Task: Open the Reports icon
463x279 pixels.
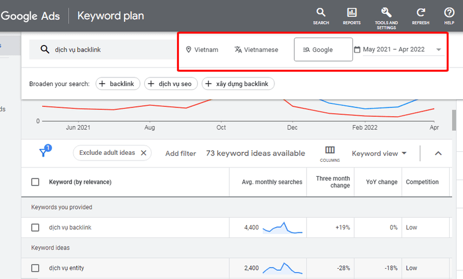Action: click(352, 16)
